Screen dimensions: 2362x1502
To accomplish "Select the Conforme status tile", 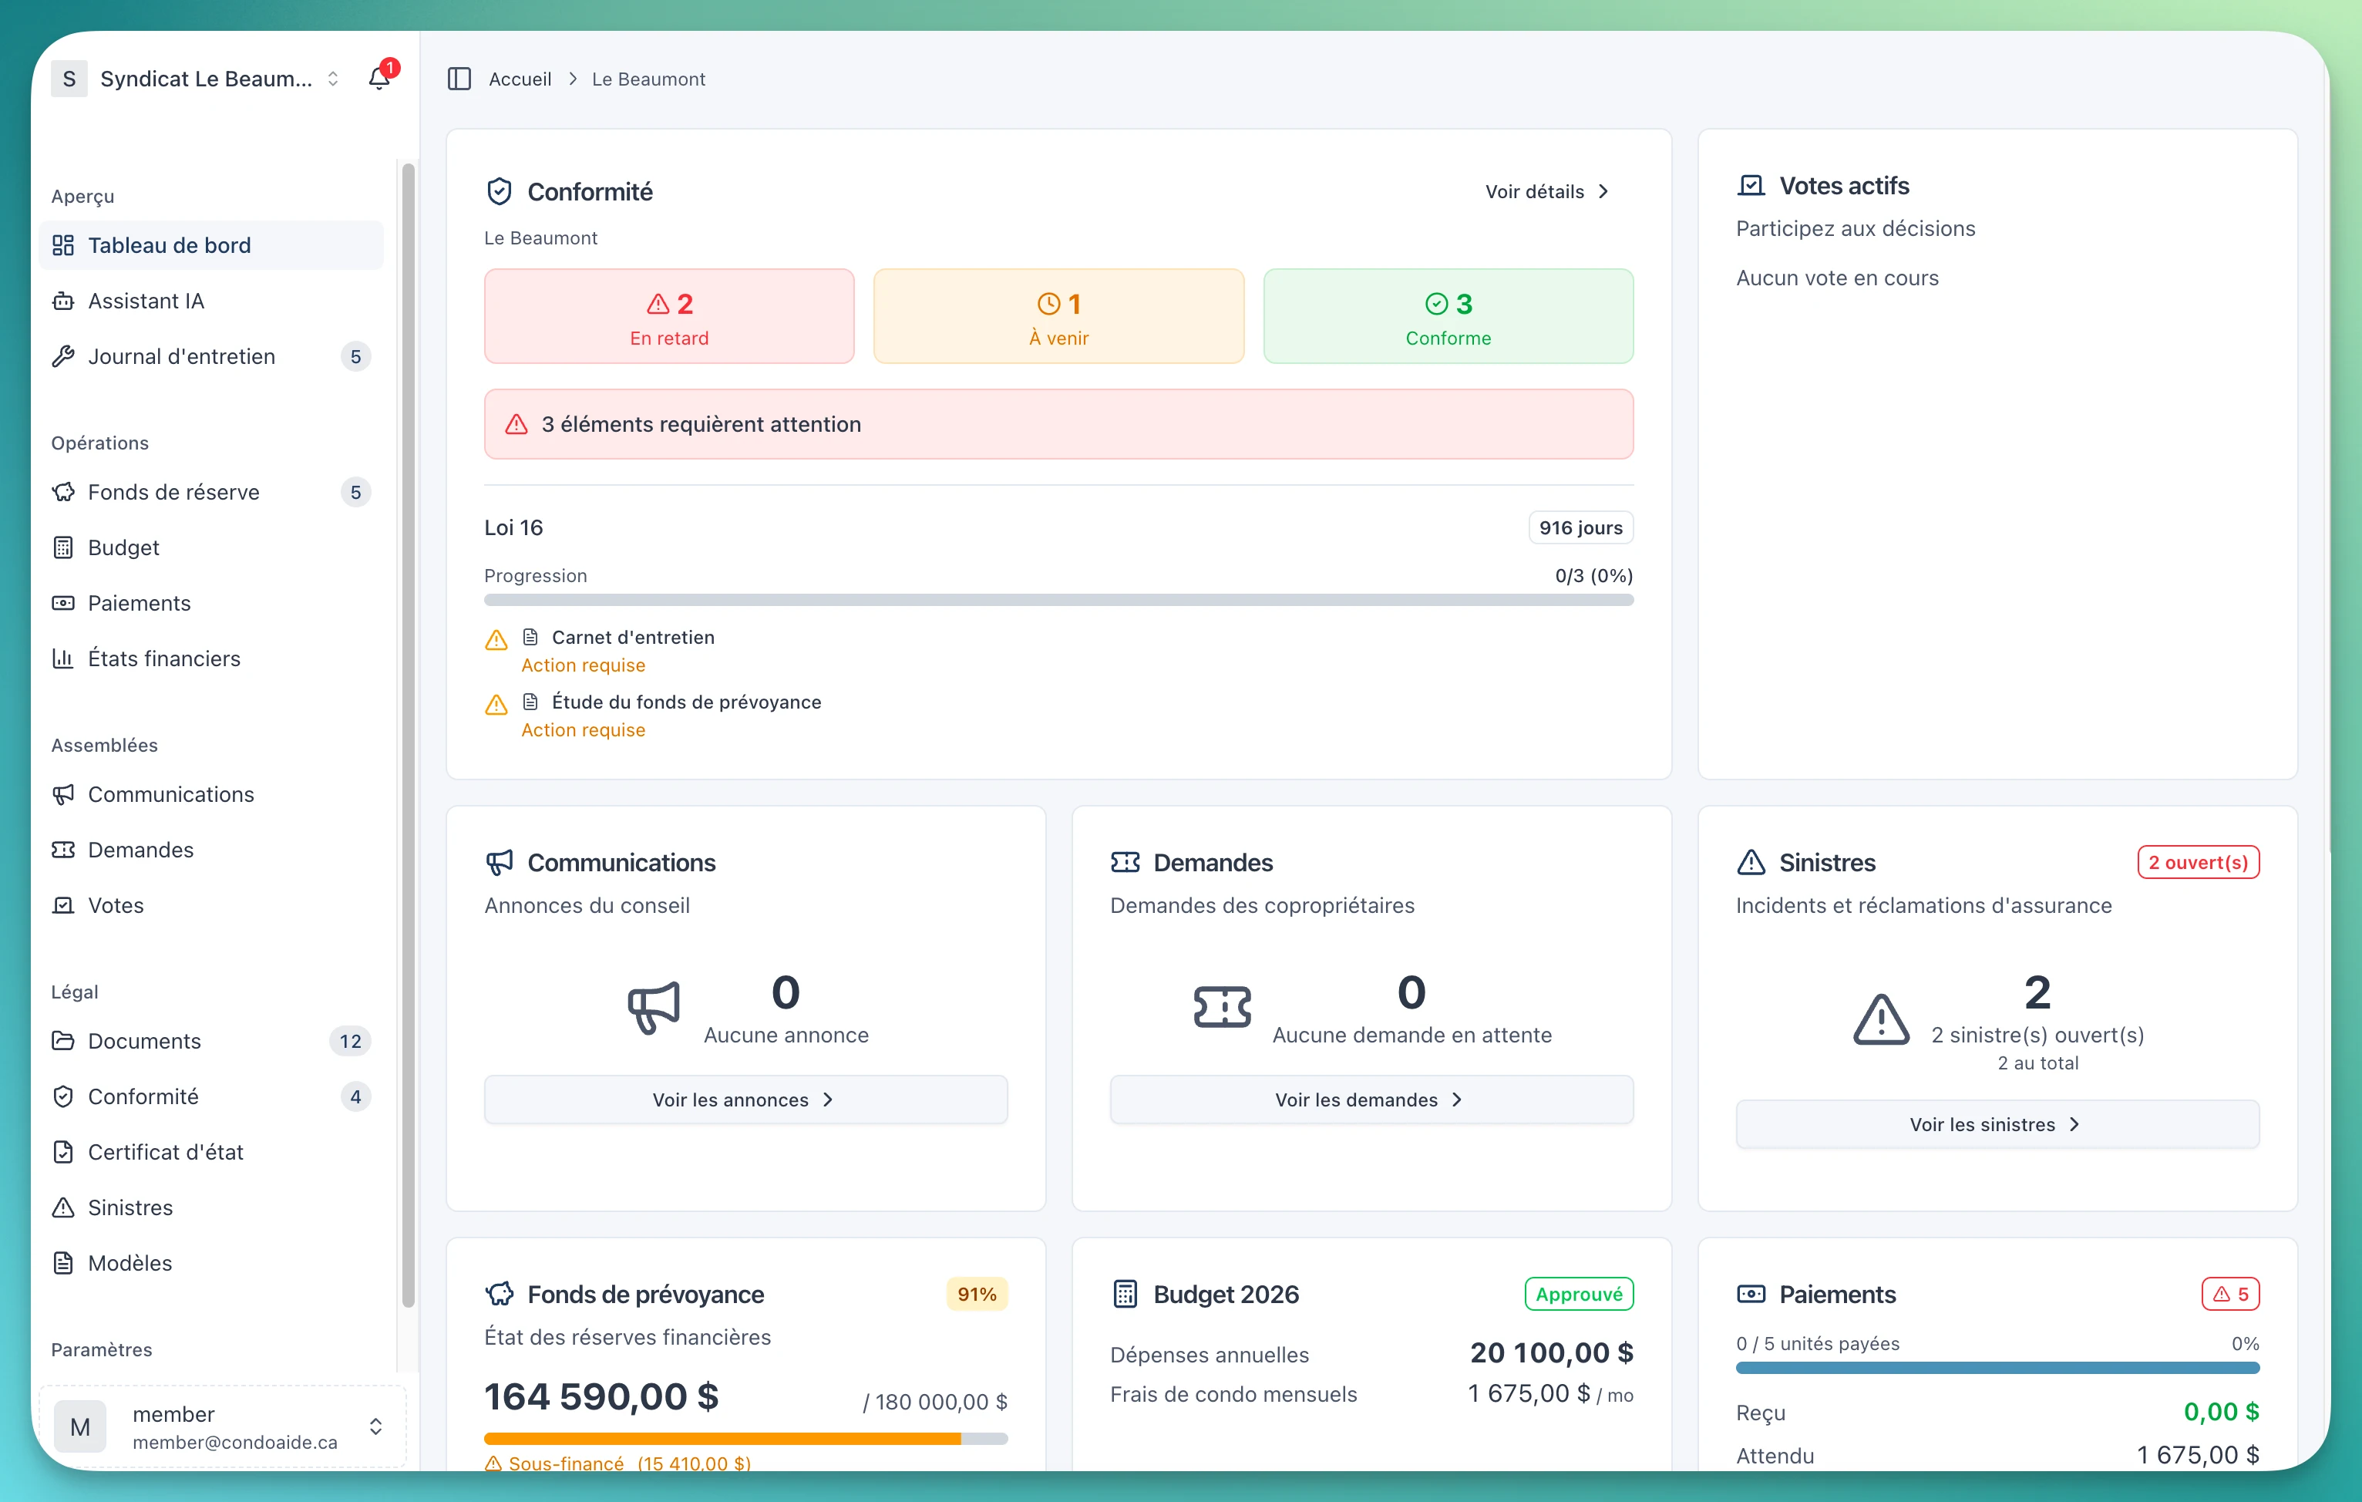I will (1448, 316).
